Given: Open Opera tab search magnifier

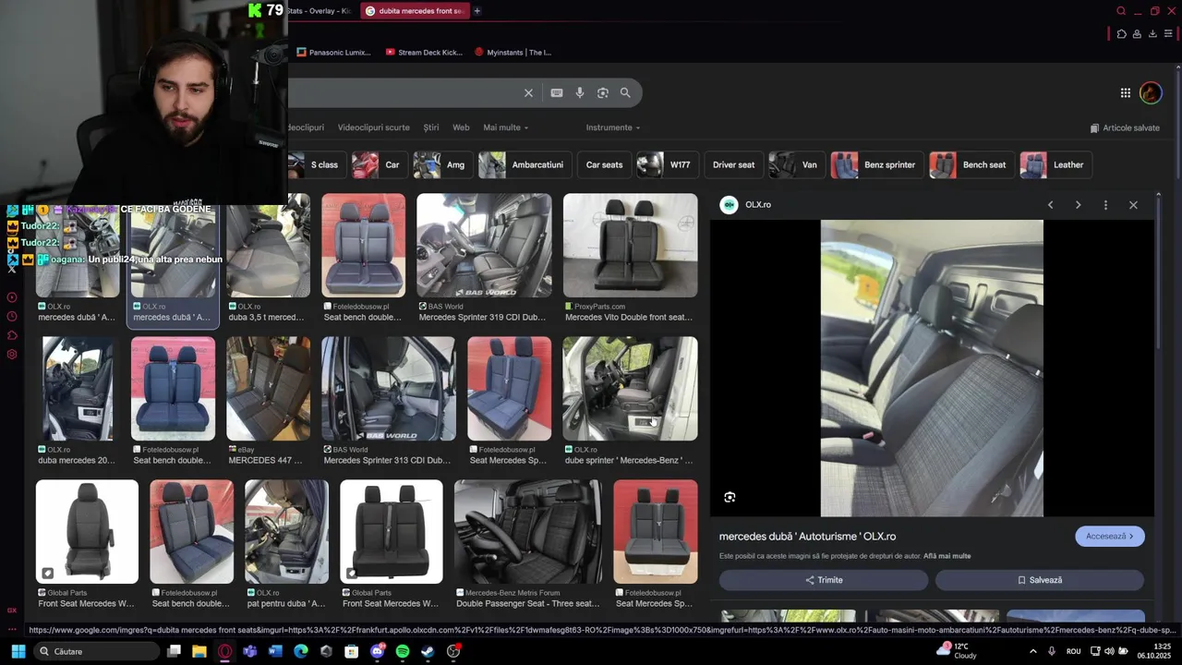Looking at the screenshot, I should tap(1121, 11).
